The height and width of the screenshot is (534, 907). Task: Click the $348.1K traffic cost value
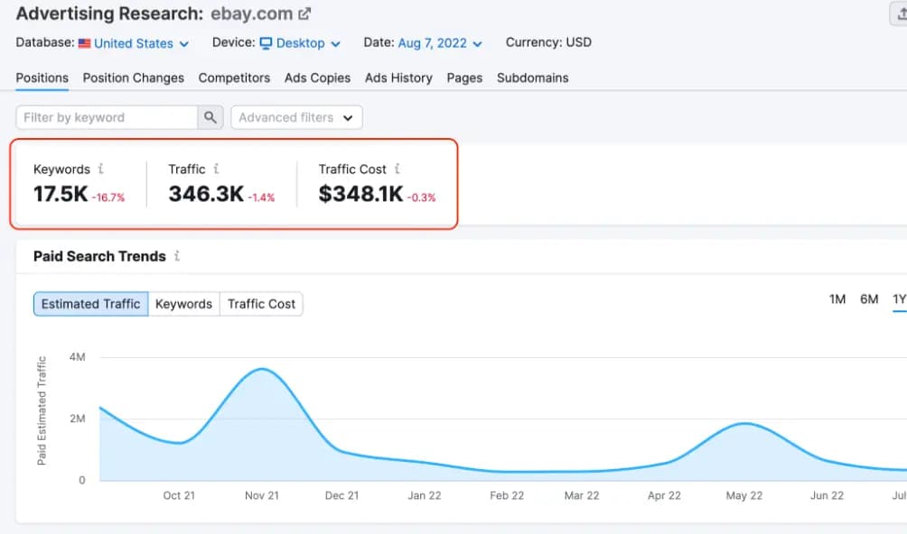click(x=360, y=194)
